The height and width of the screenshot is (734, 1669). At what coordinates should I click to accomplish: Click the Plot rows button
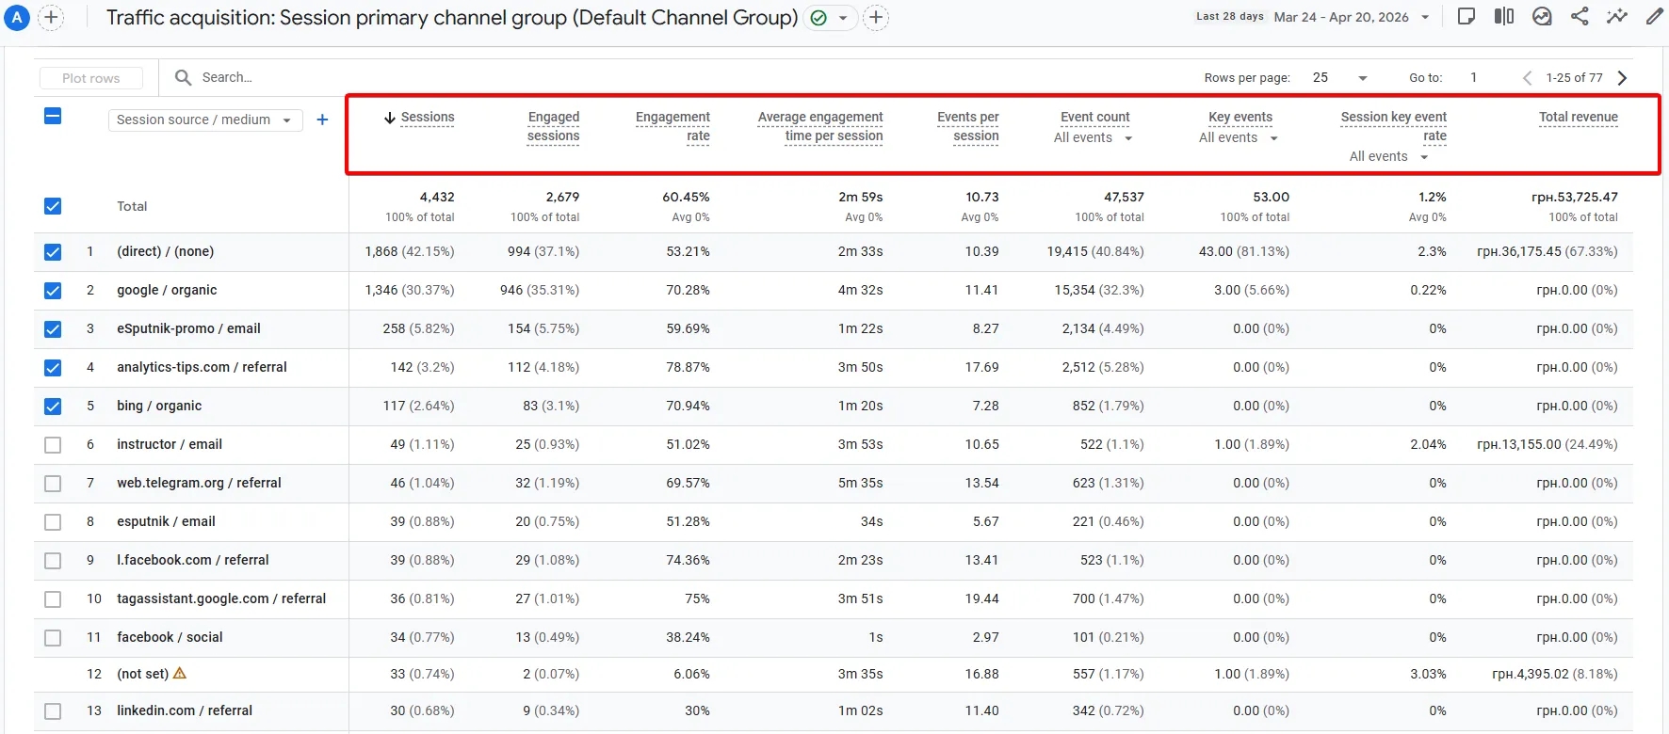click(x=91, y=78)
